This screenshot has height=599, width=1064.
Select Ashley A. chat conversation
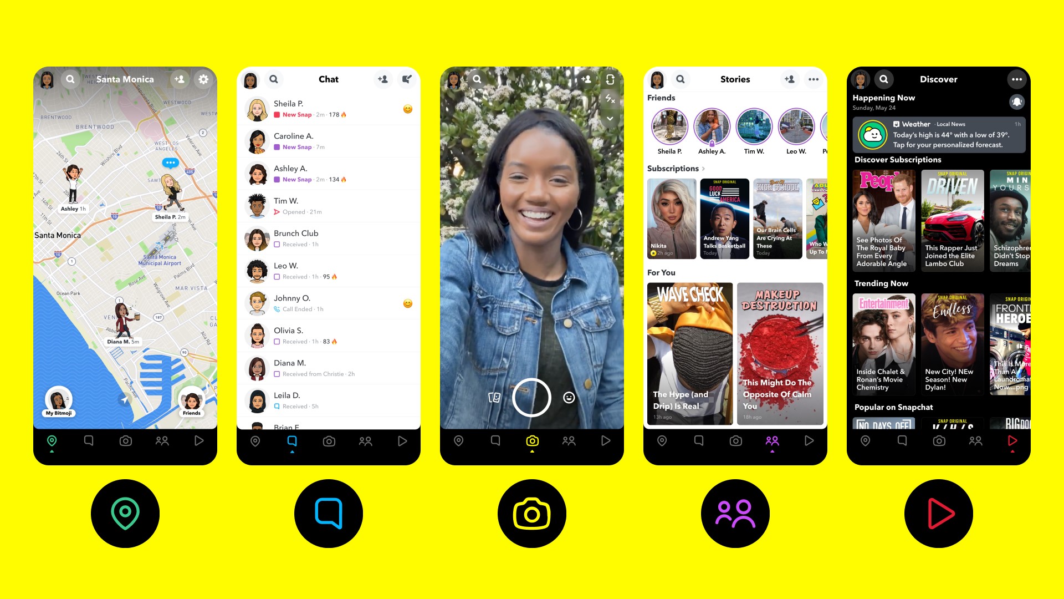tap(328, 174)
